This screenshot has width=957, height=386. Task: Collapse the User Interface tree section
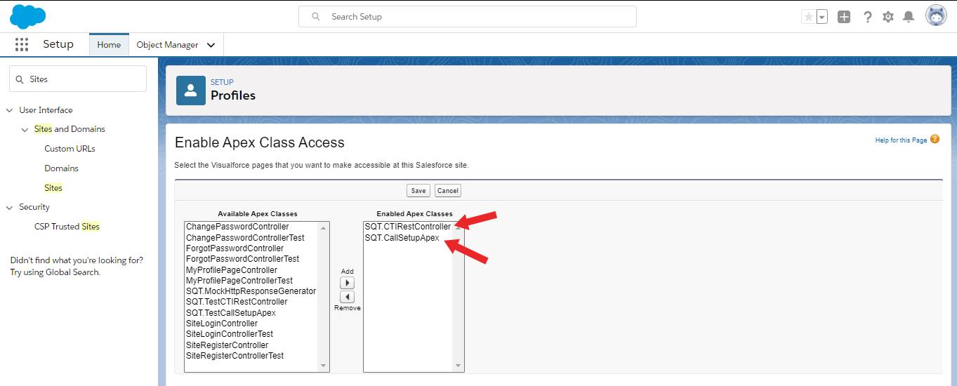coord(10,110)
